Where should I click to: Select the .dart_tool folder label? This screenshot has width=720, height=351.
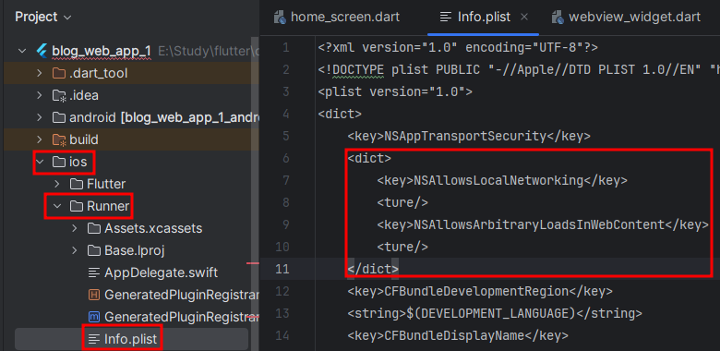pos(98,74)
